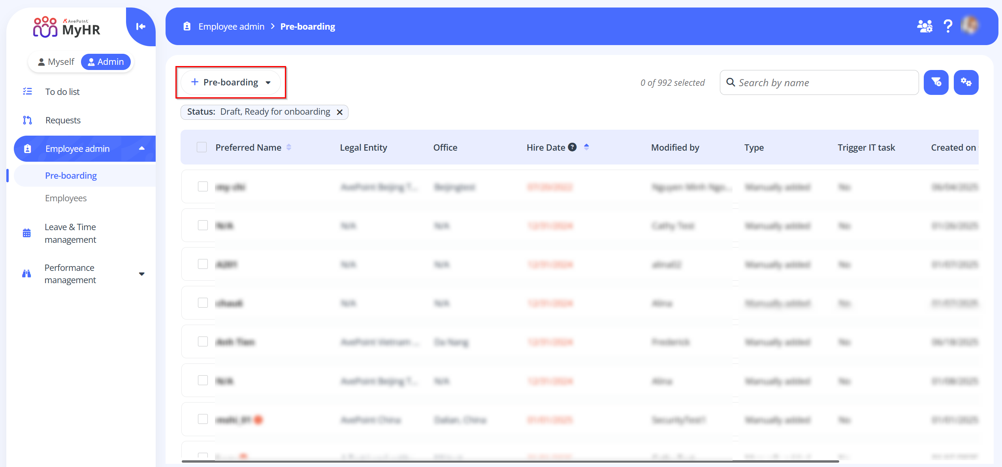Image resolution: width=1002 pixels, height=467 pixels.
Task: Tick the third row's checkbox
Action: click(x=203, y=264)
